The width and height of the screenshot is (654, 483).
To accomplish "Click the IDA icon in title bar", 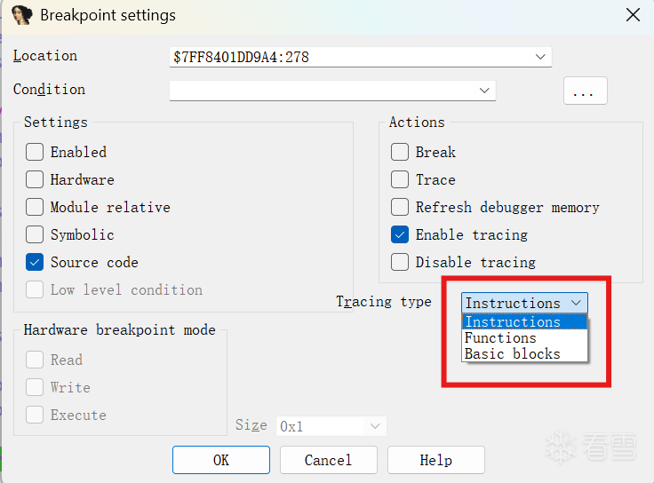I will coord(21,15).
